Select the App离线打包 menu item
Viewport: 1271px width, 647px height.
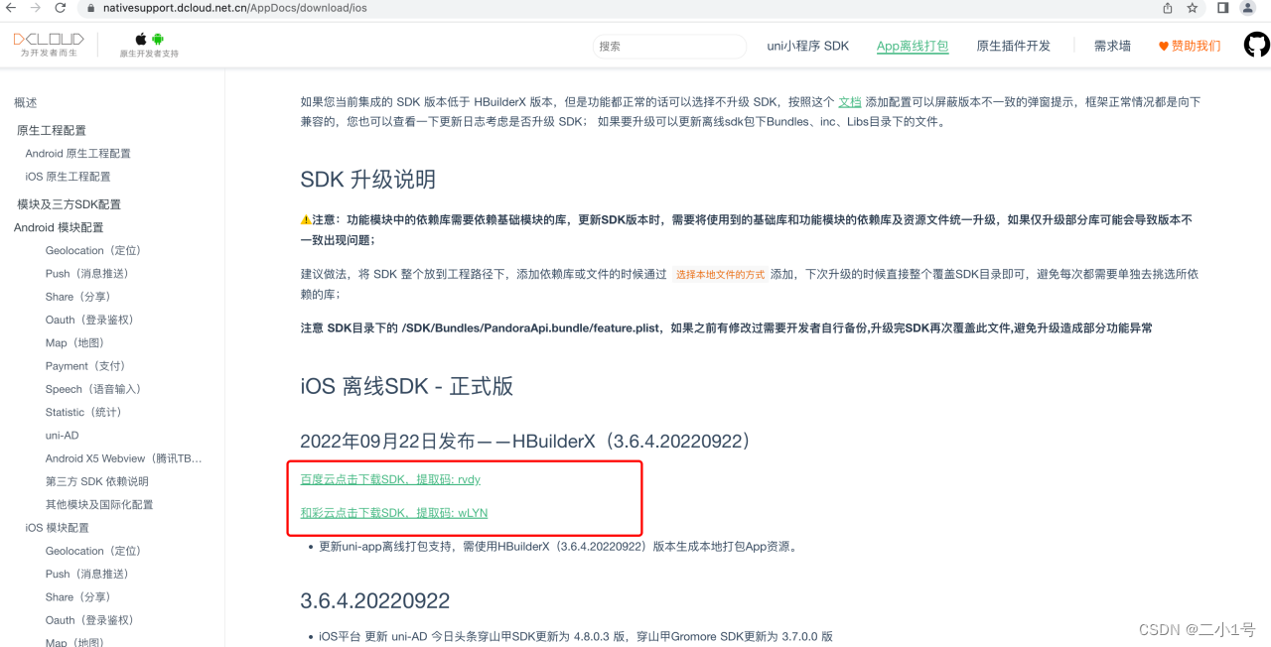click(x=913, y=46)
